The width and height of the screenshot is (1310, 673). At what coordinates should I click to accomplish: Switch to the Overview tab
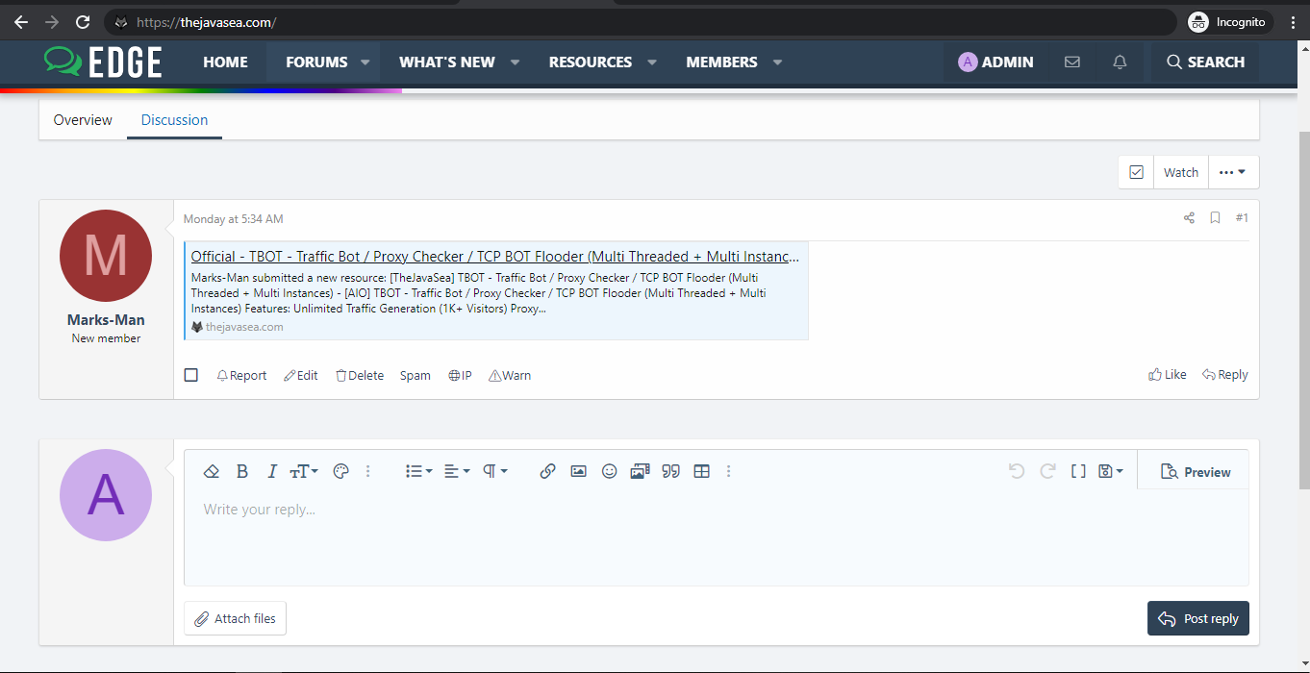pos(83,120)
